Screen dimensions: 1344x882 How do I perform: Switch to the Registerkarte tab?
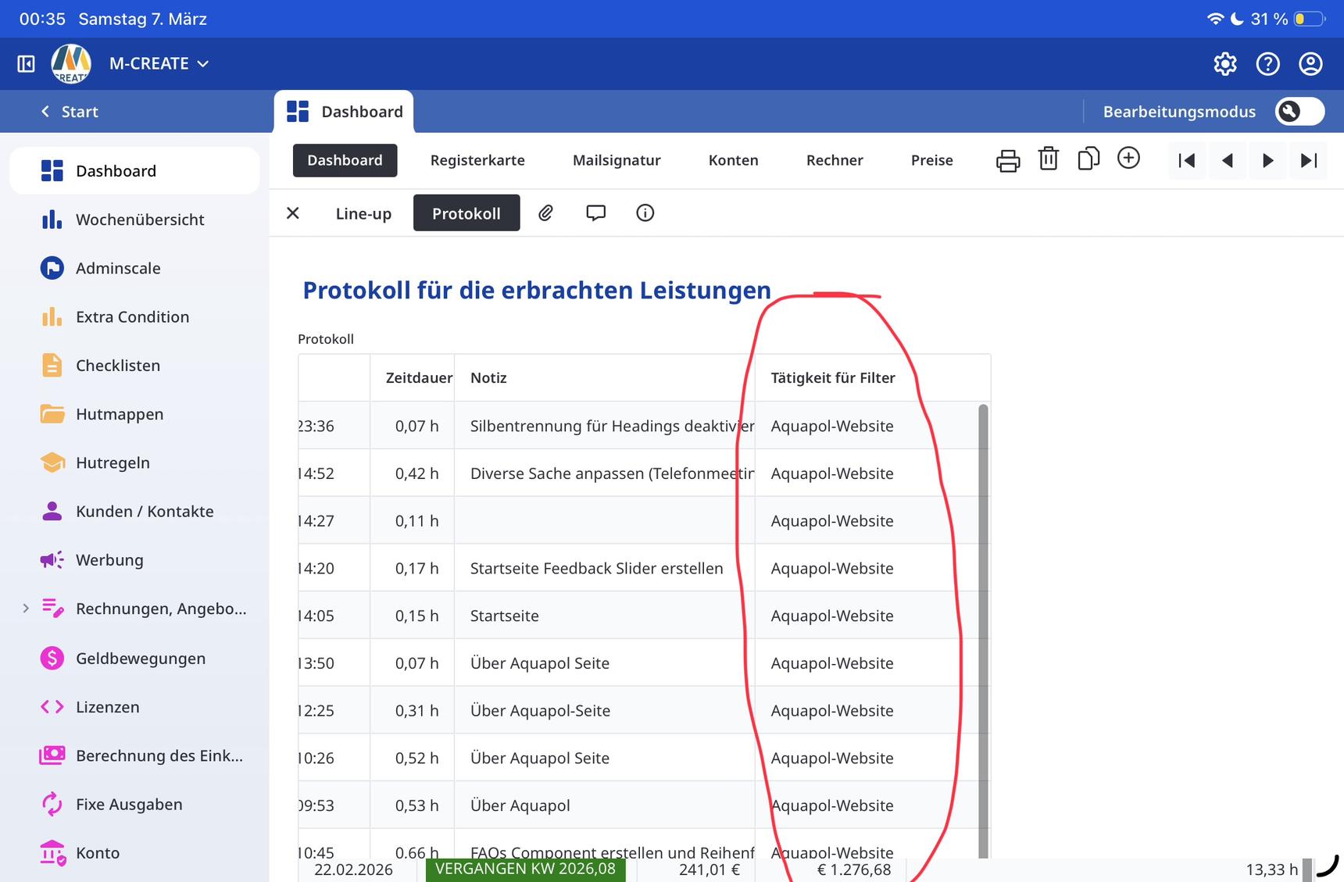pos(477,160)
